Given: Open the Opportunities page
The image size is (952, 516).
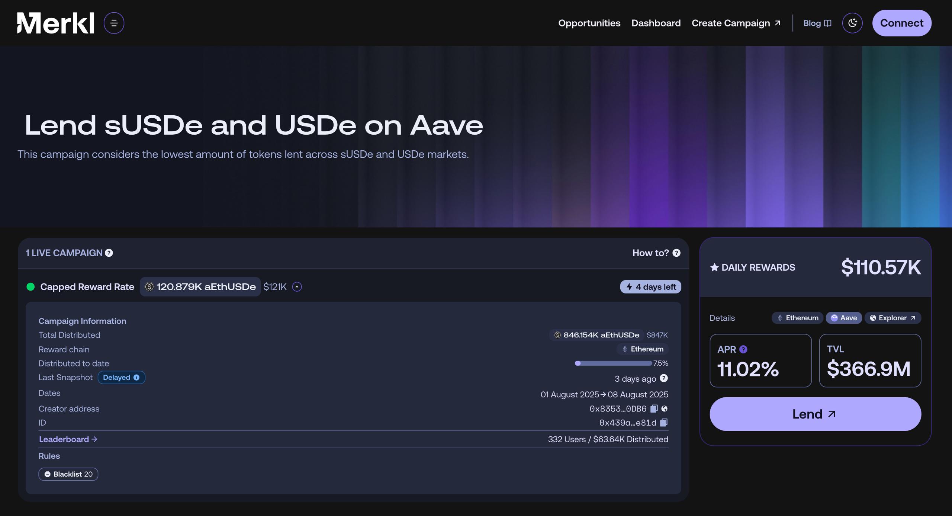Looking at the screenshot, I should (x=589, y=23).
